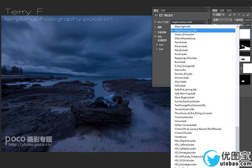Open the layer filter 类型 dropdown

click(219, 15)
